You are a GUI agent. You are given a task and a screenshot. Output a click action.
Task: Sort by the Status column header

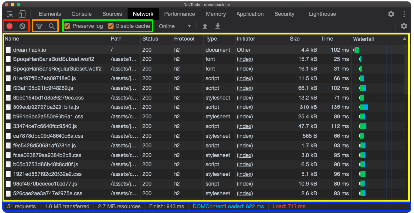pyautogui.click(x=156, y=39)
